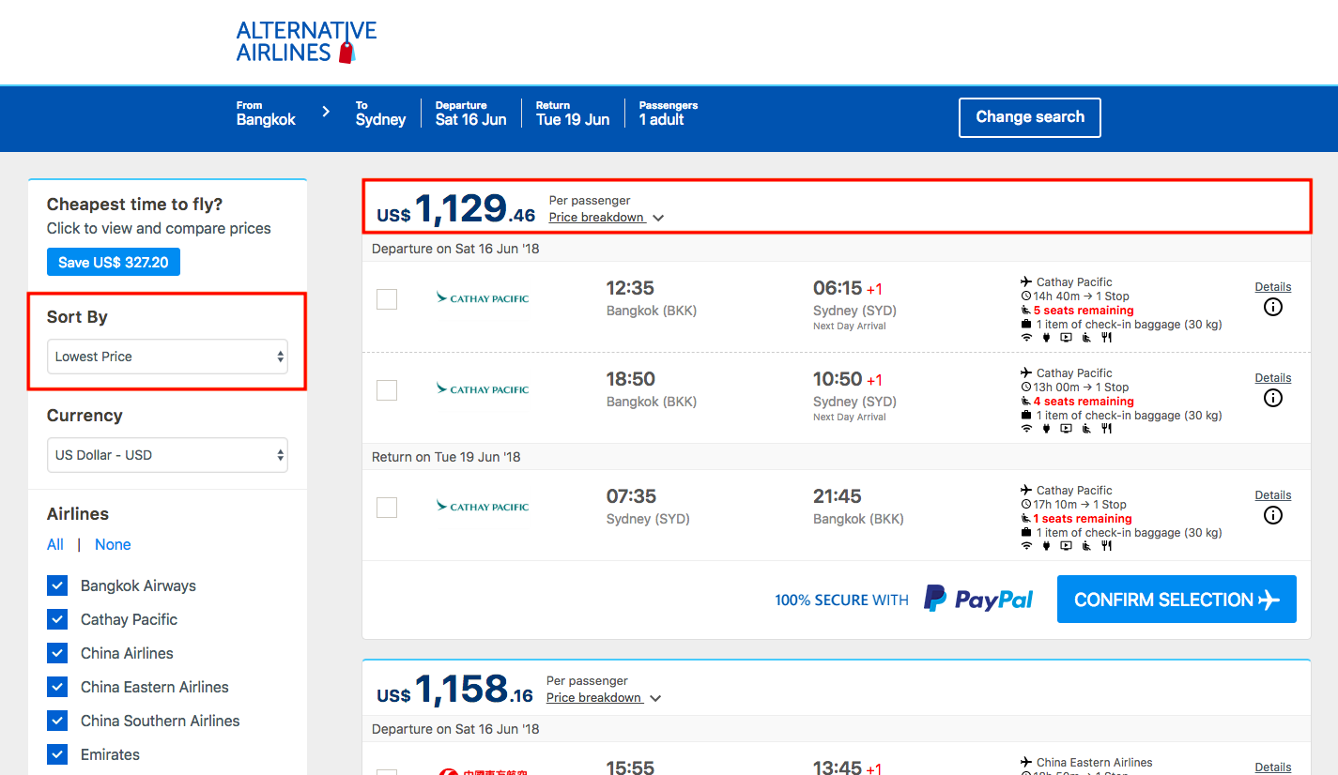The height and width of the screenshot is (775, 1338).
Task: Click the Return Tue 19 Jun field
Action: click(x=573, y=114)
